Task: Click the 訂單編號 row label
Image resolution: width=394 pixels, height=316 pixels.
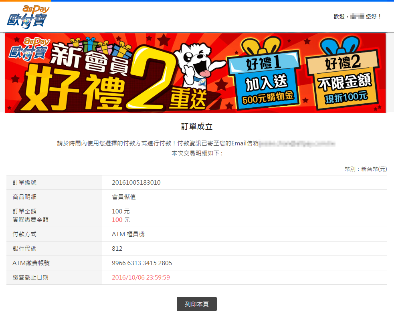Action: point(24,183)
